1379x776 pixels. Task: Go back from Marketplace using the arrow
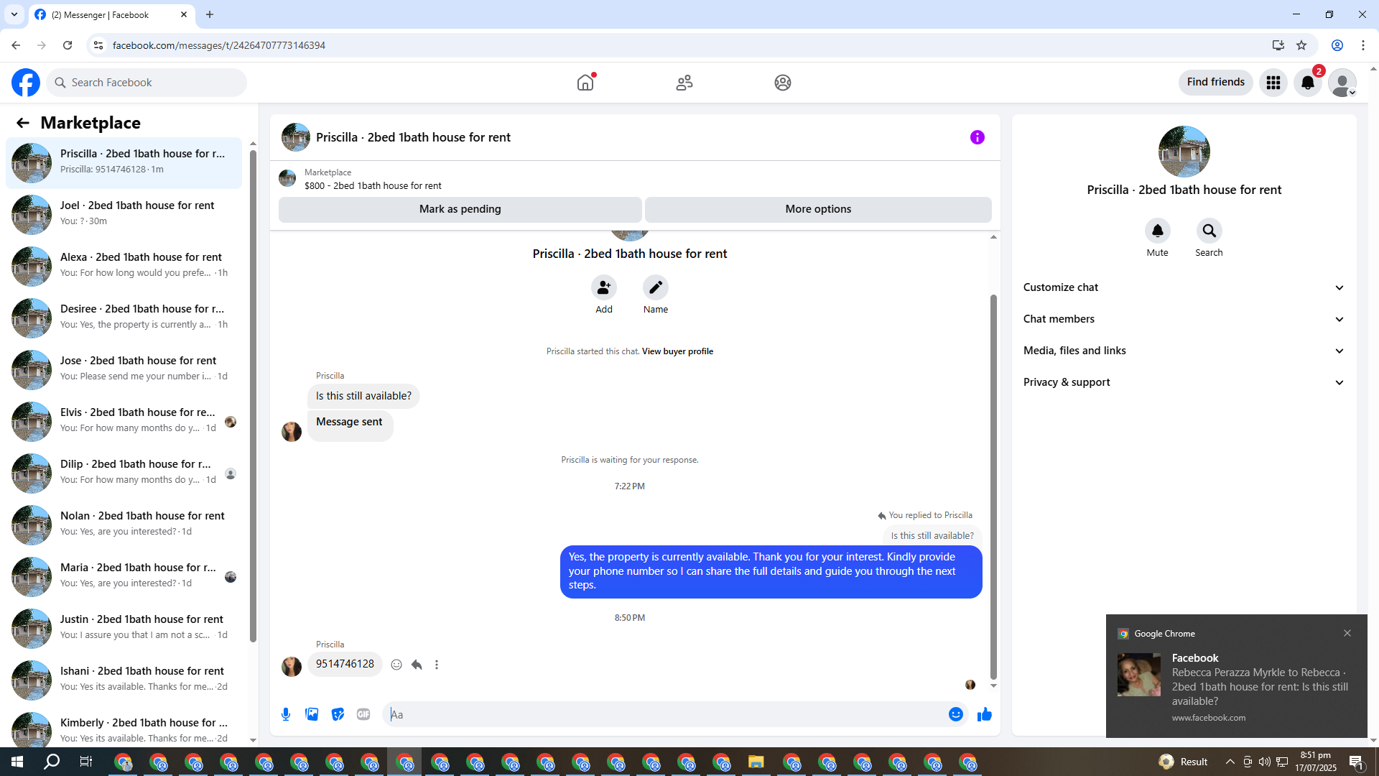pyautogui.click(x=23, y=123)
